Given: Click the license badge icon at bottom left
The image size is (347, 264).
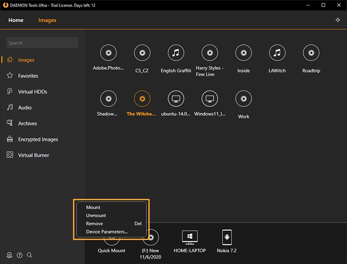Looking at the screenshot, I should 9,255.
